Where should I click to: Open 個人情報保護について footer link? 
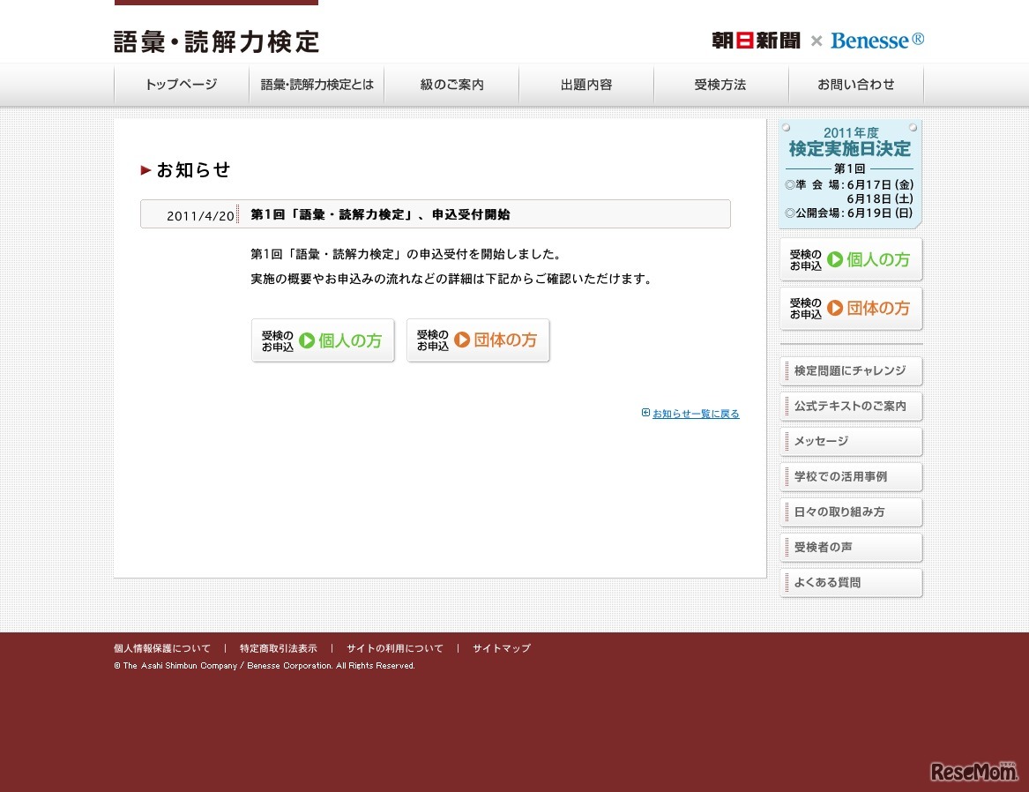[162, 648]
